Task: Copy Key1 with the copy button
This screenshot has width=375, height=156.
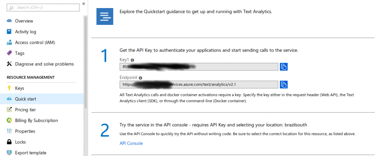Action: click(x=284, y=67)
